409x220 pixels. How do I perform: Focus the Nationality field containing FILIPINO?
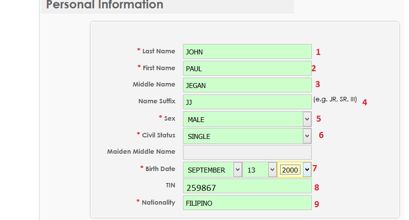coord(247,203)
